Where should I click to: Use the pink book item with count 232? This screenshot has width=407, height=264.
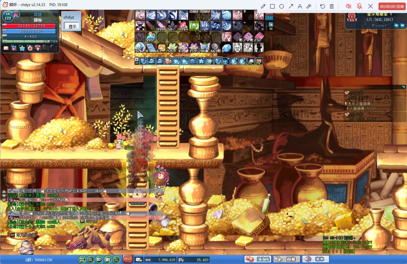tap(259, 37)
